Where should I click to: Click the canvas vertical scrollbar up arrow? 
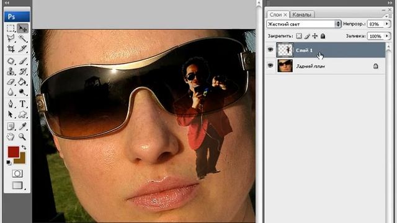pos(259,3)
